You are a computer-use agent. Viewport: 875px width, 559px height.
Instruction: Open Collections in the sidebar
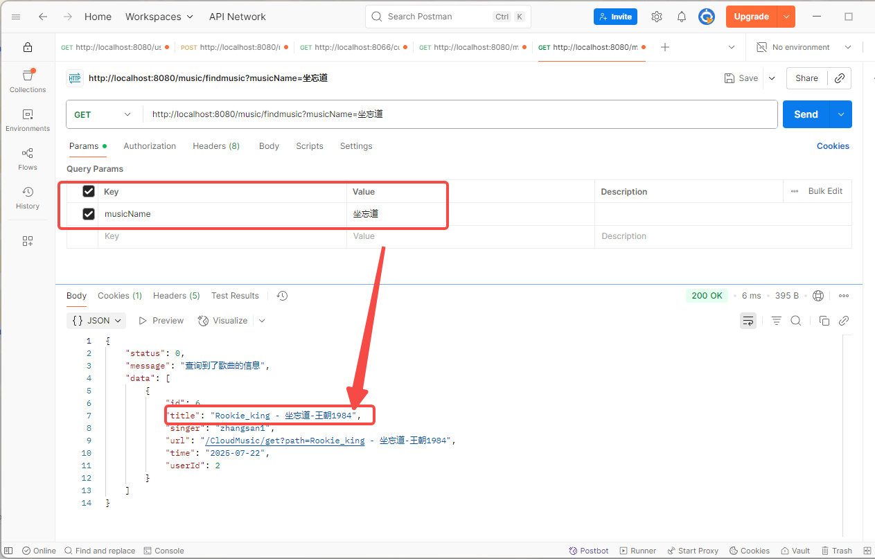[x=28, y=81]
